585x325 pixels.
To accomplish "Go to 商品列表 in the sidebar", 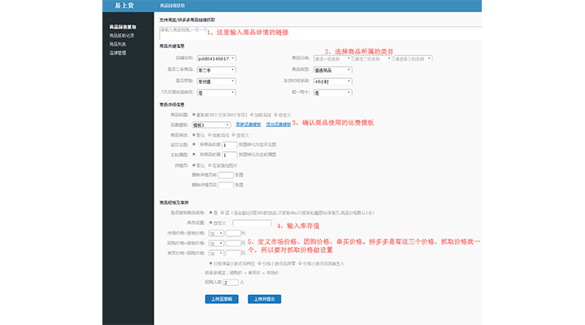I will coord(118,44).
